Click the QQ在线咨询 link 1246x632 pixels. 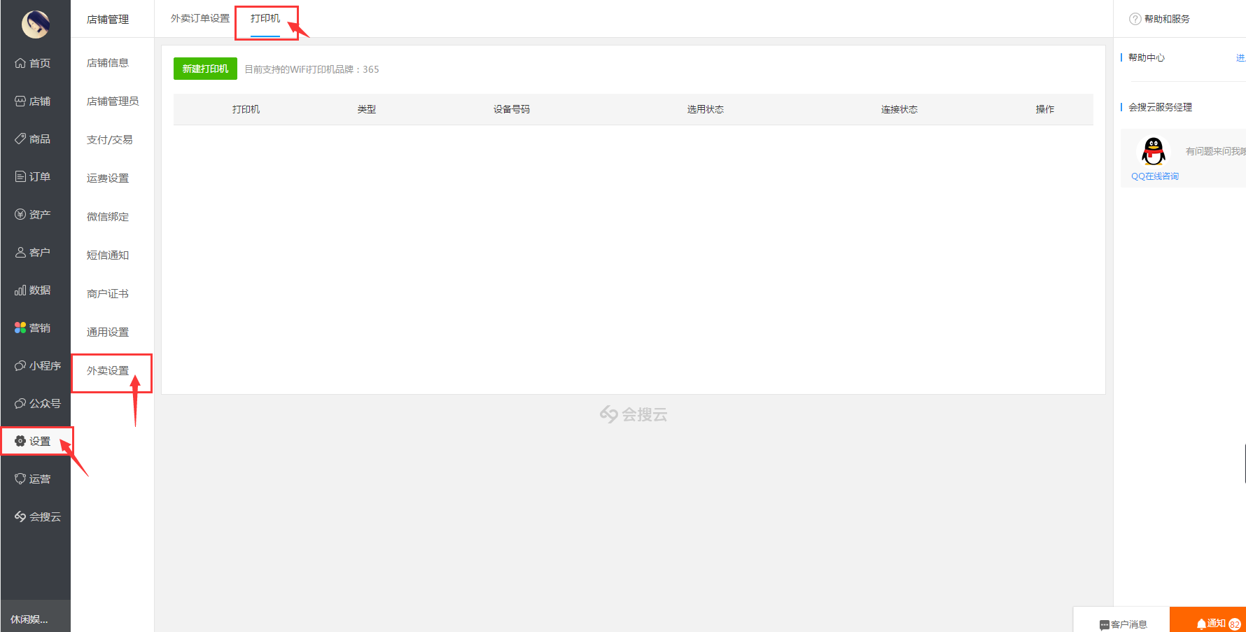[x=1155, y=176]
